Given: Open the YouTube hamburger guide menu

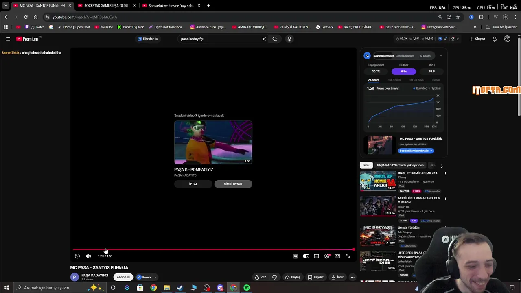Looking at the screenshot, I should click(x=8, y=39).
